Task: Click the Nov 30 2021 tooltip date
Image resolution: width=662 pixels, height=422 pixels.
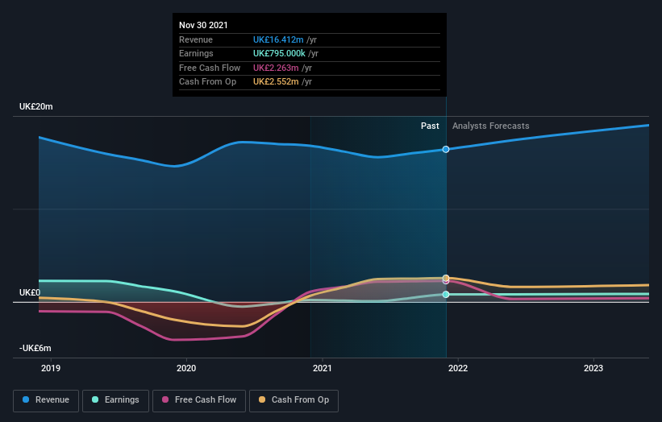Action: (203, 25)
